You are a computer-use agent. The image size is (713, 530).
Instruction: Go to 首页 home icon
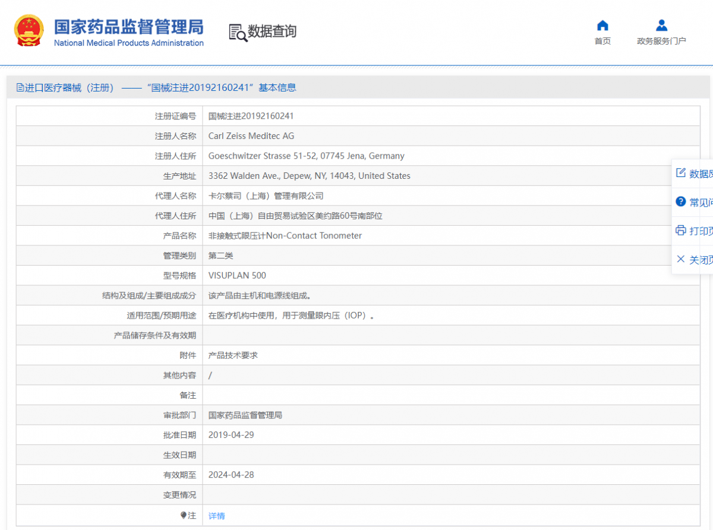click(602, 26)
